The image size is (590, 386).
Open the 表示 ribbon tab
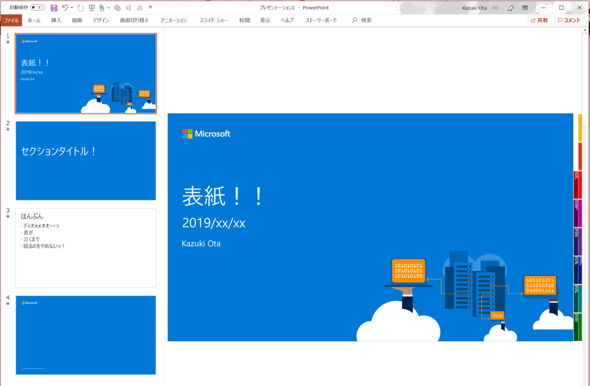tap(265, 20)
